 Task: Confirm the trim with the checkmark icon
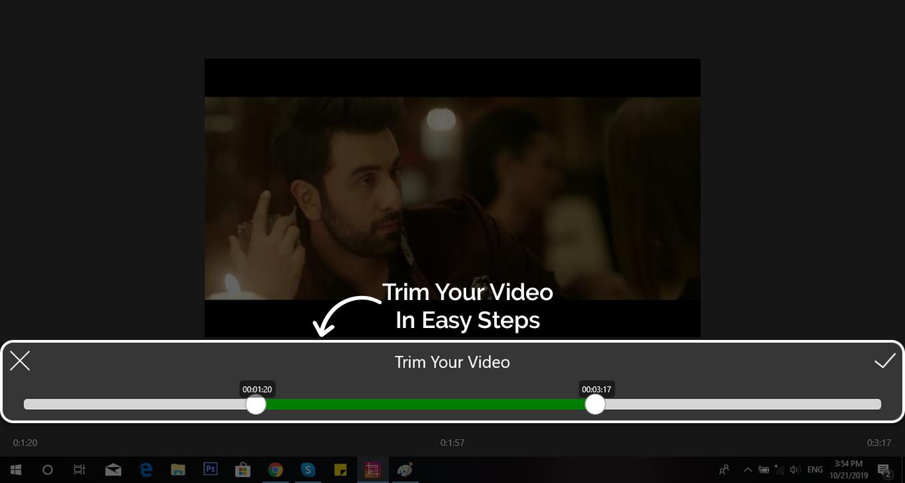point(884,361)
